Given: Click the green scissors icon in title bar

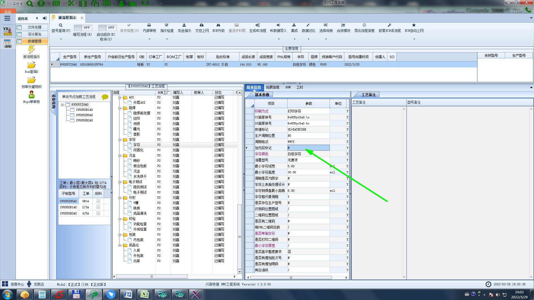Looking at the screenshot, I should 71,4.
